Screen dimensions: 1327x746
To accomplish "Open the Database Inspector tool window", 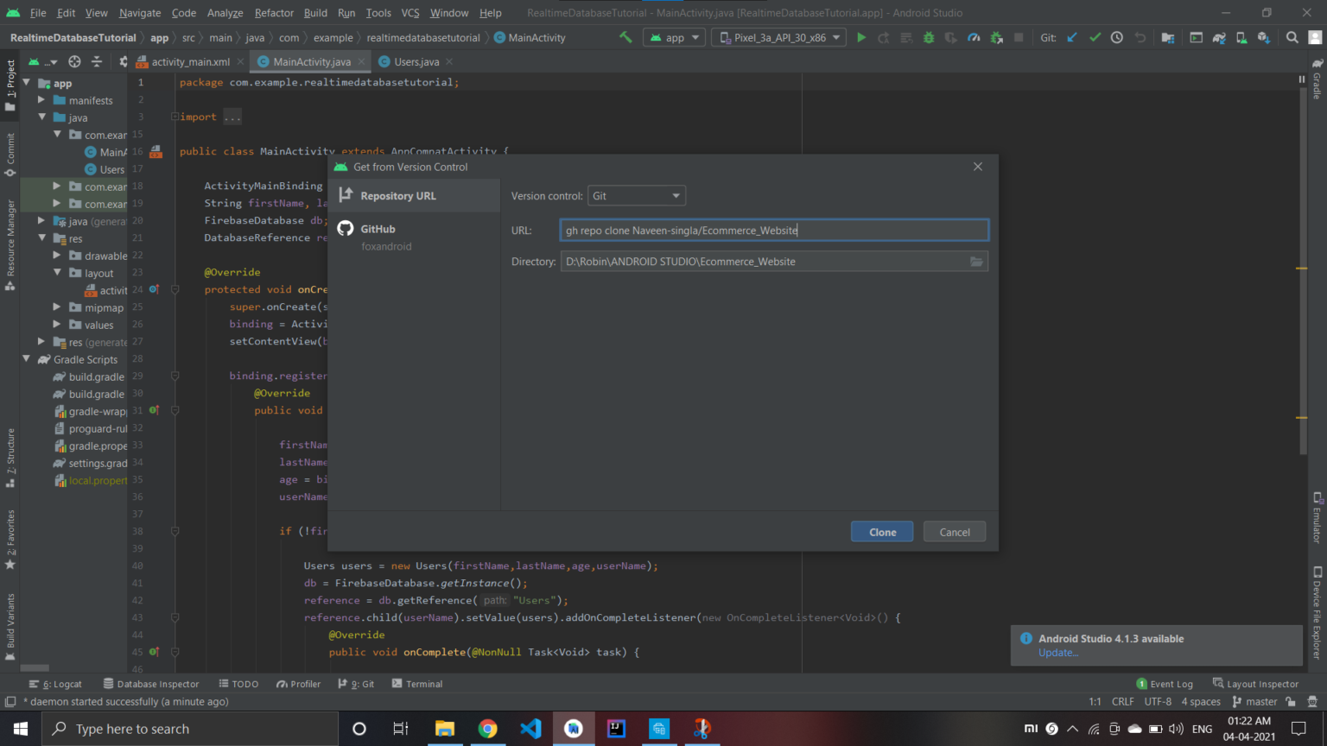I will pyautogui.click(x=151, y=684).
